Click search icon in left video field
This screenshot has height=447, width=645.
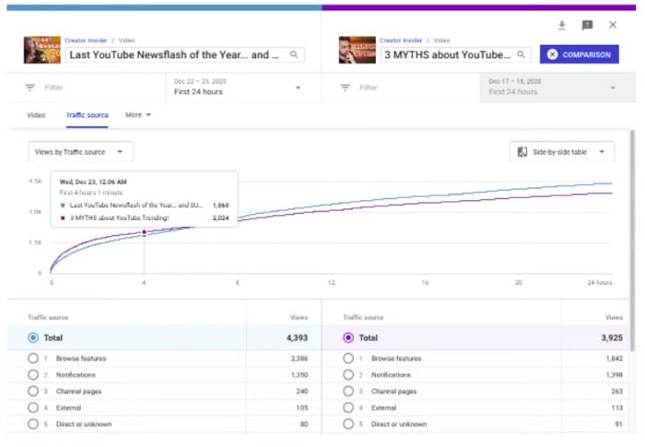(294, 55)
